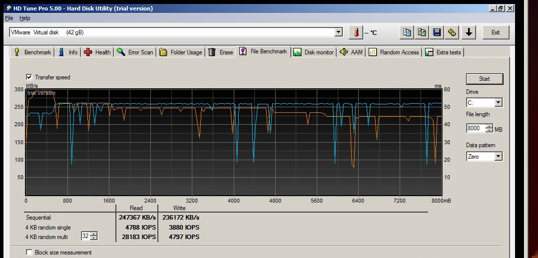Click the 4 KB random multi label
The height and width of the screenshot is (258, 538).
[46, 237]
